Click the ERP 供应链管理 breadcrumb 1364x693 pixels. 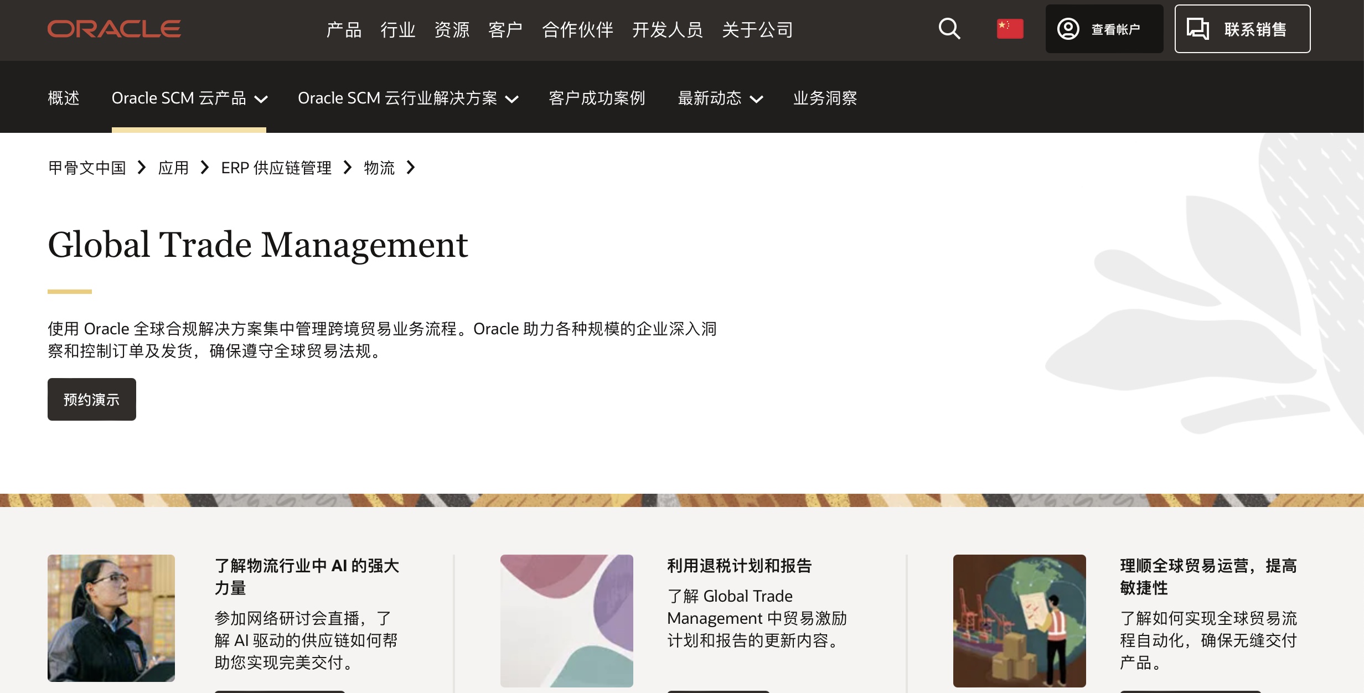pos(276,168)
